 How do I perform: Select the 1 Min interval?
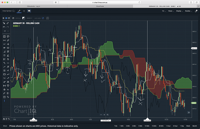coord(122,126)
